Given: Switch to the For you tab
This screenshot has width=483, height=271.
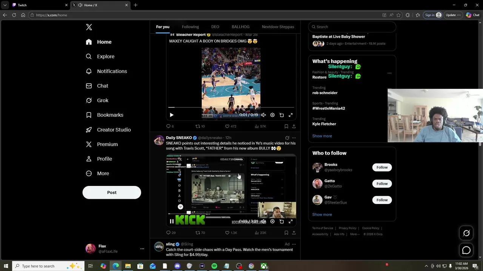Looking at the screenshot, I should (x=163, y=27).
